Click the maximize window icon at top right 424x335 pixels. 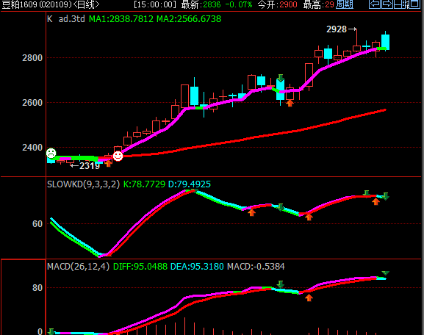coord(414,4)
